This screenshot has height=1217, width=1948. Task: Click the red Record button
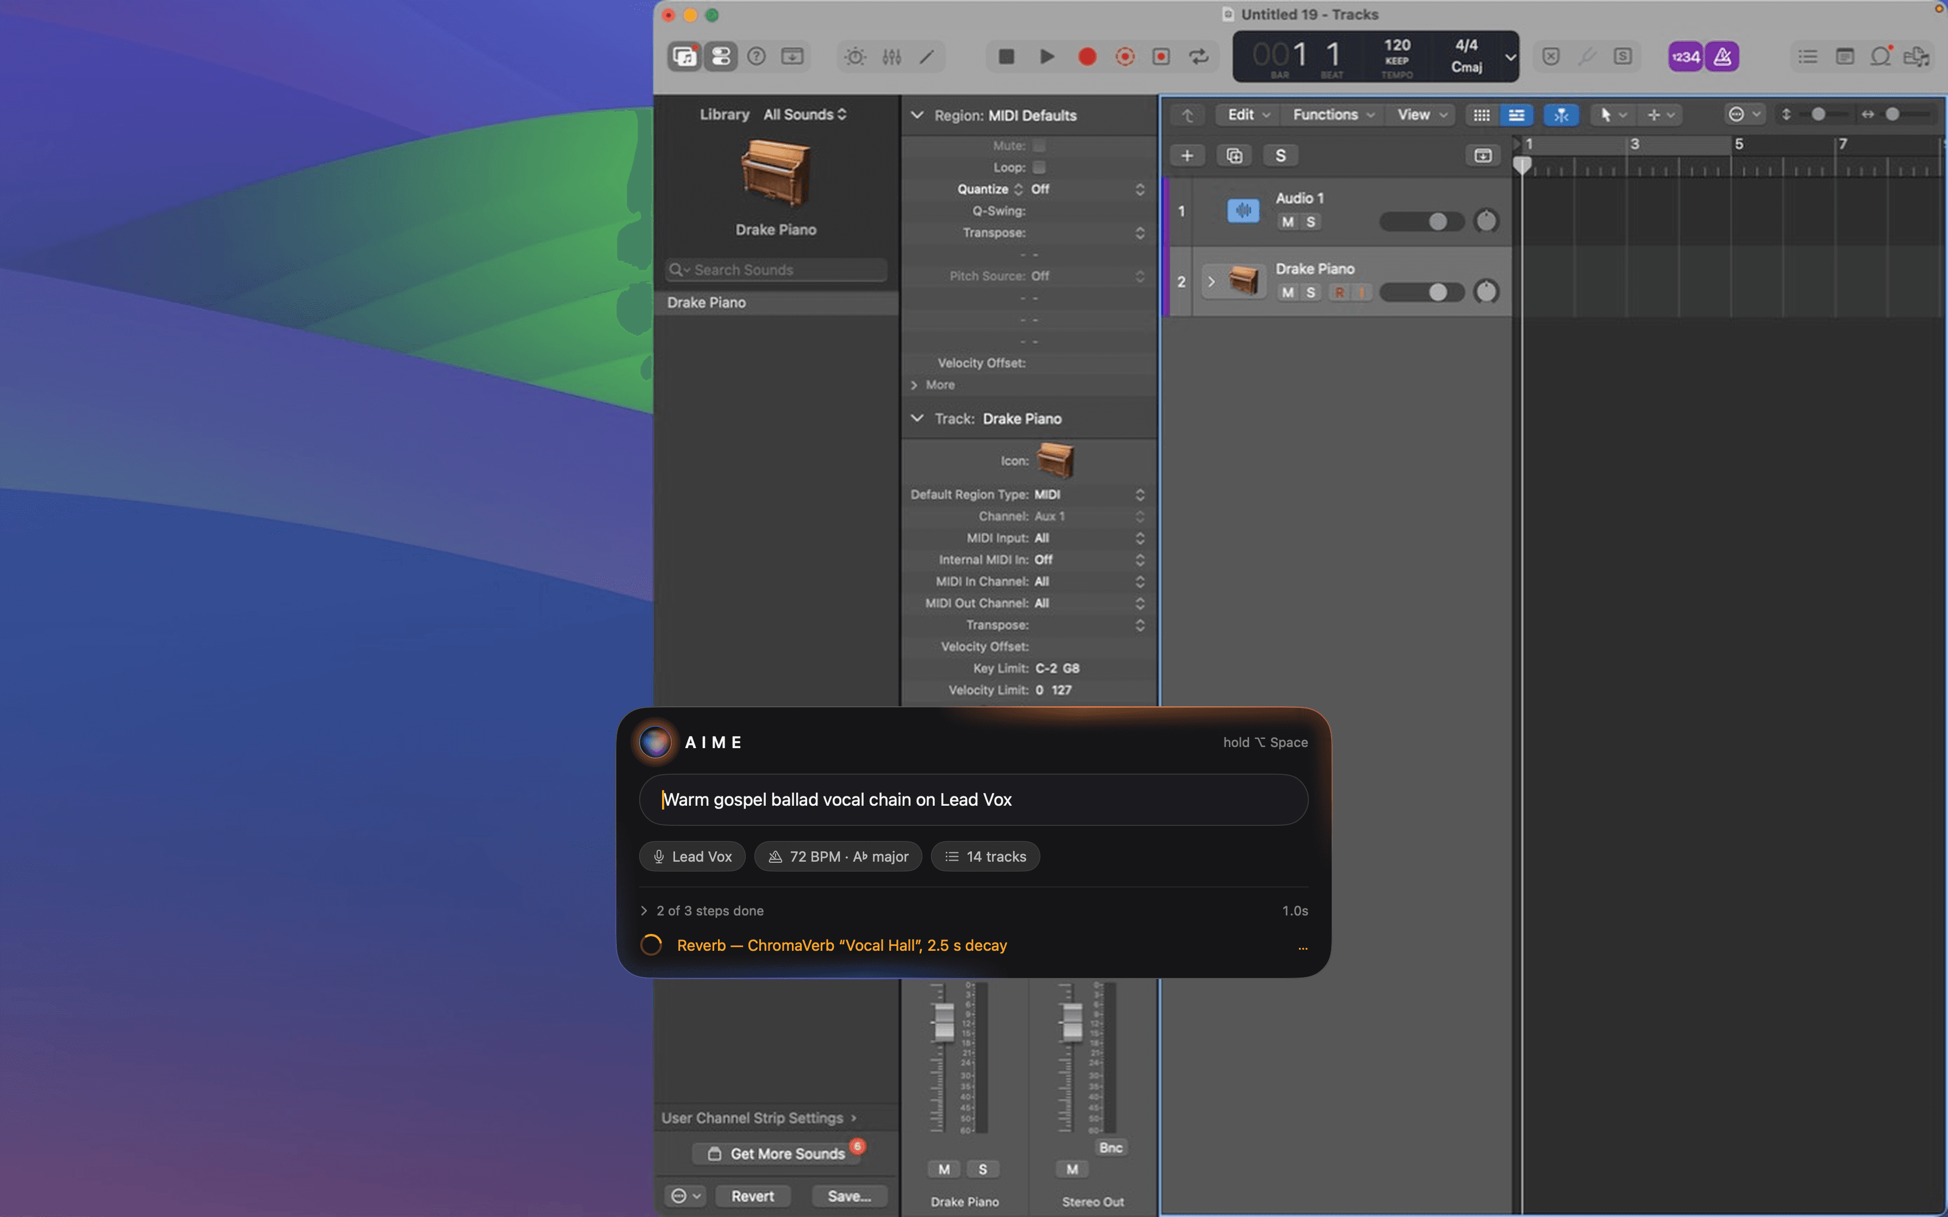click(1087, 57)
